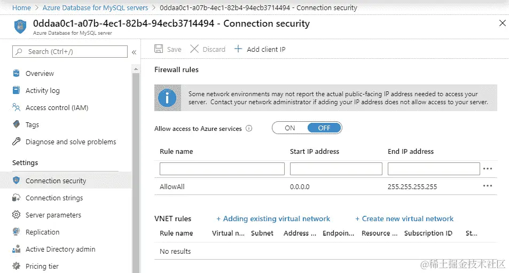This screenshot has height=273, width=509.
Task: Click Add client IP button
Action: click(x=260, y=49)
